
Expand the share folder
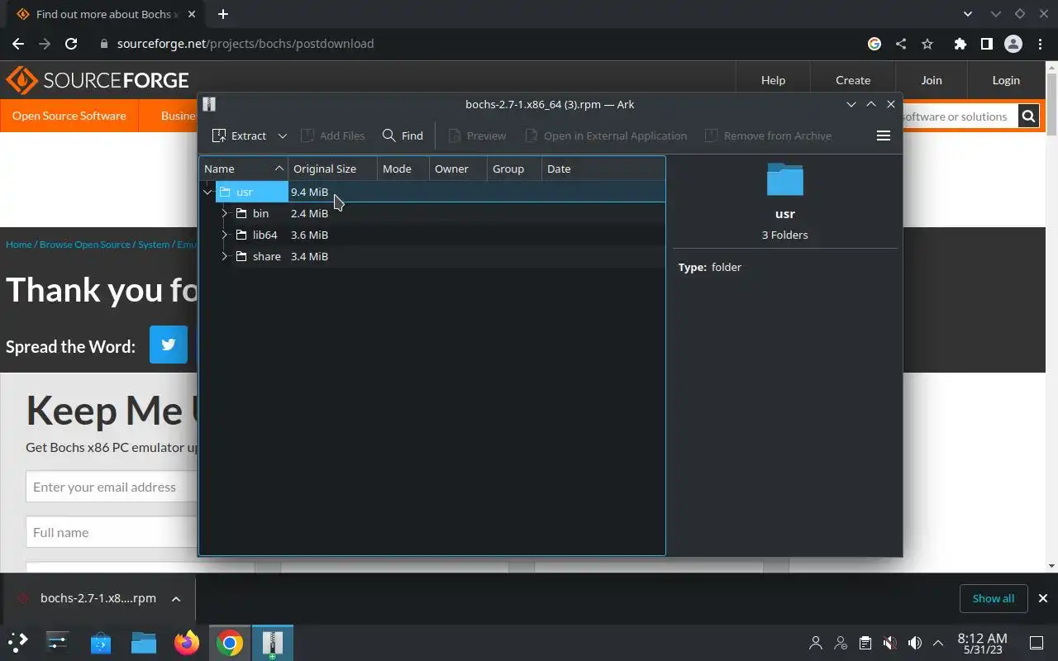pos(224,256)
